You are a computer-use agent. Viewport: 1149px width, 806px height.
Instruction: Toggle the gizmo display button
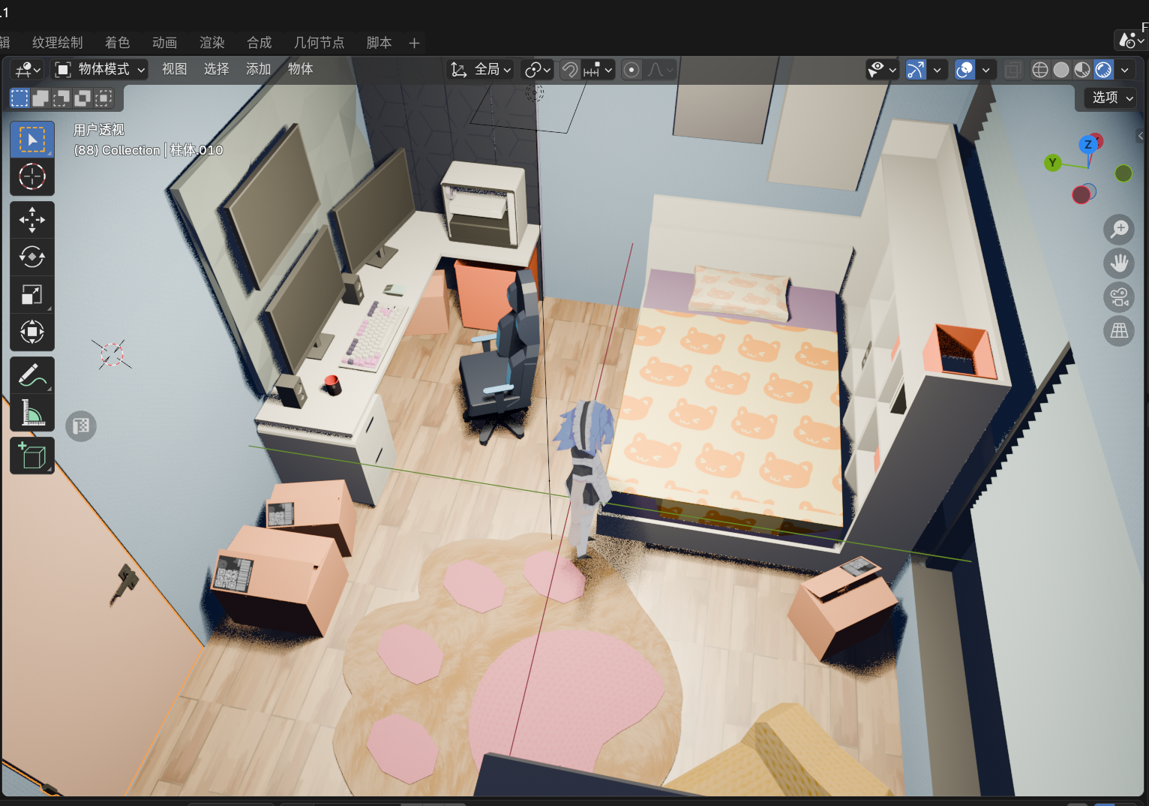click(x=916, y=70)
